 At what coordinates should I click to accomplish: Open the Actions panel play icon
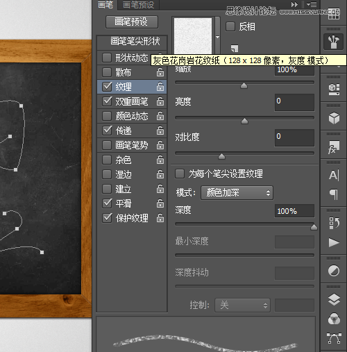[334, 242]
